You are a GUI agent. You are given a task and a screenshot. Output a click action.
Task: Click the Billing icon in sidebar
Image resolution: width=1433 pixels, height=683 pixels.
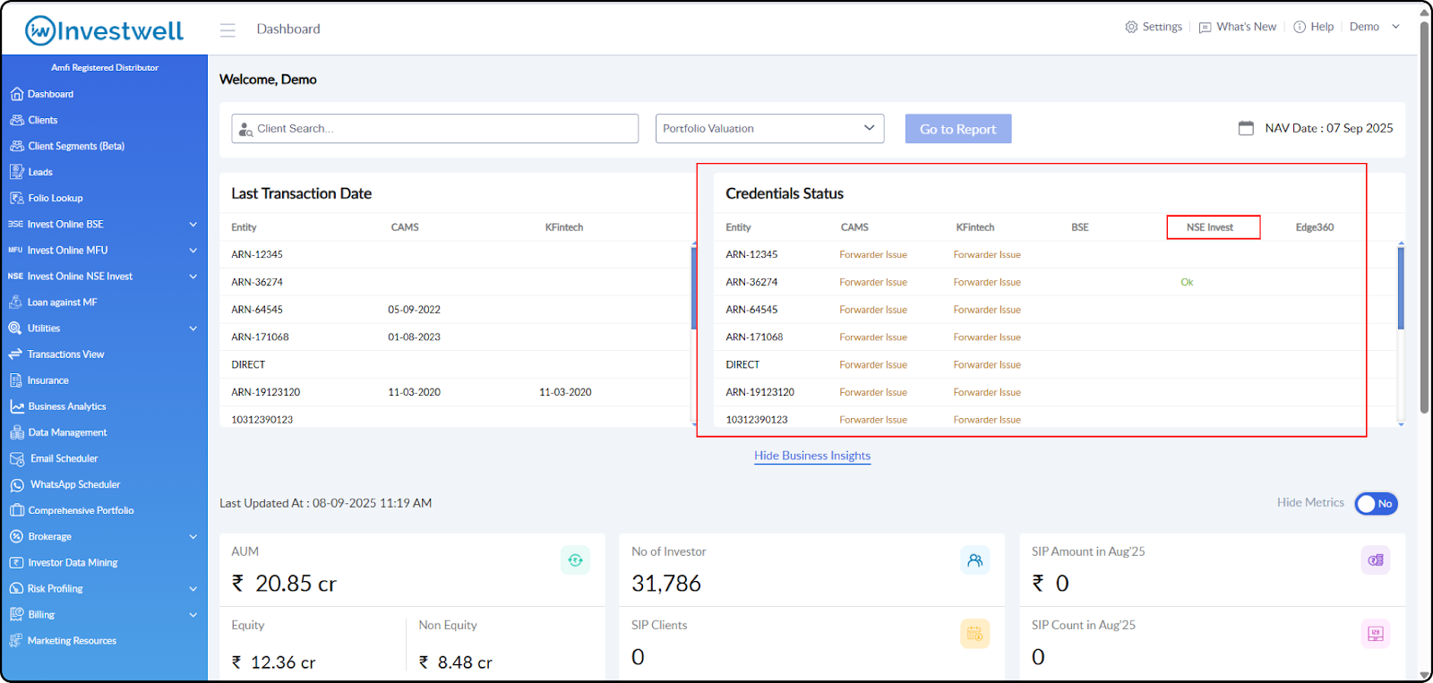tap(16, 614)
